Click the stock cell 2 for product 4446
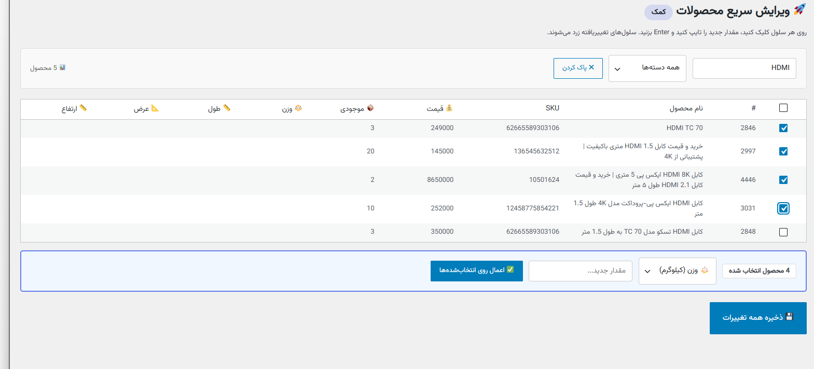Image resolution: width=814 pixels, height=369 pixels. (x=372, y=180)
